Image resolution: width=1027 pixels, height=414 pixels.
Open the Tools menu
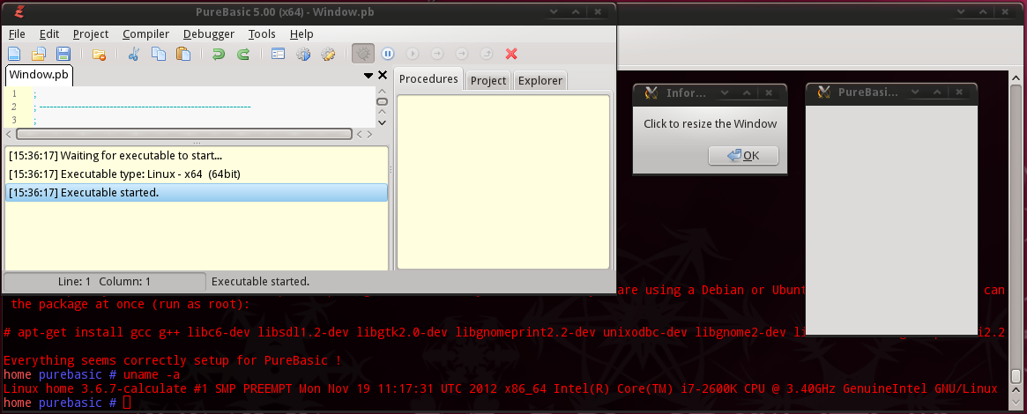tap(262, 34)
